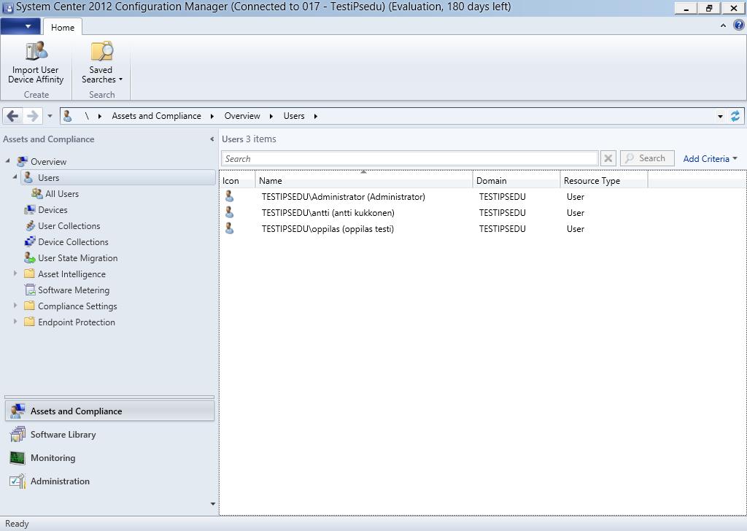Click the Overview tree icon
Image resolution: width=747 pixels, height=531 pixels.
[22, 161]
